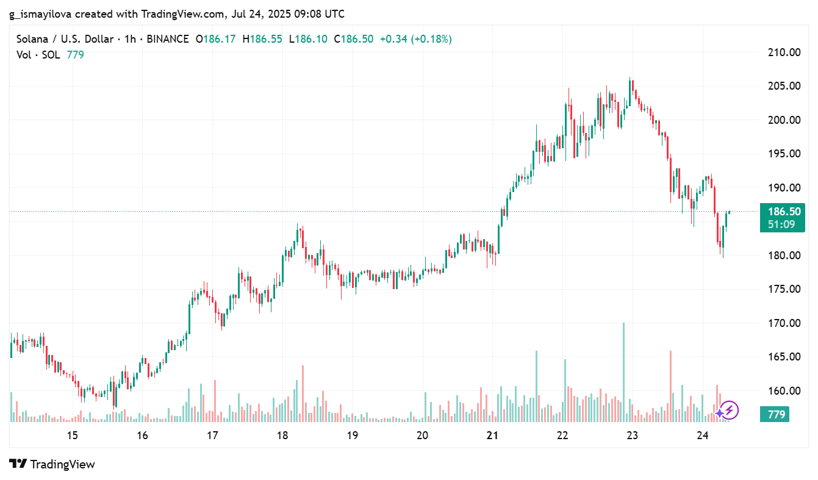Click the date label 21 on the time axis
Viewport: 818px width, 480px height.
coord(492,435)
